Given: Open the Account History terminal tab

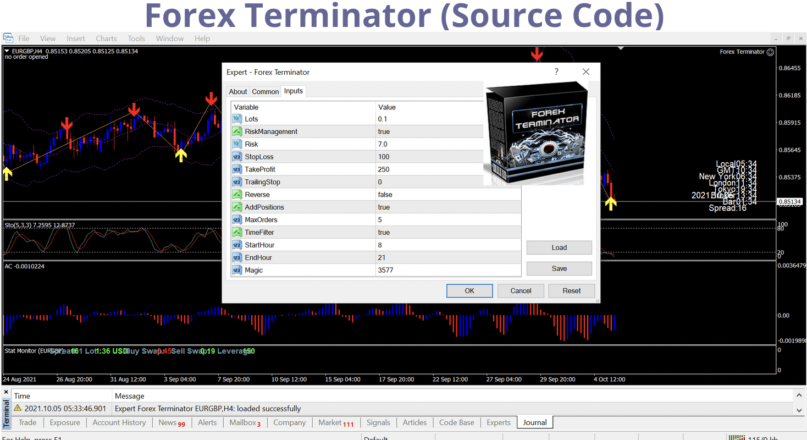Looking at the screenshot, I should pos(119,422).
